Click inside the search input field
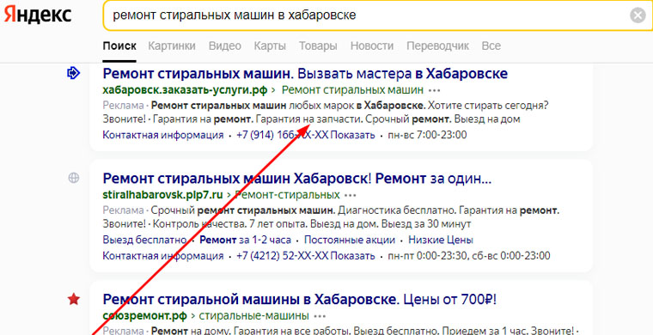Screen dimensions: 653x335 point(367,15)
